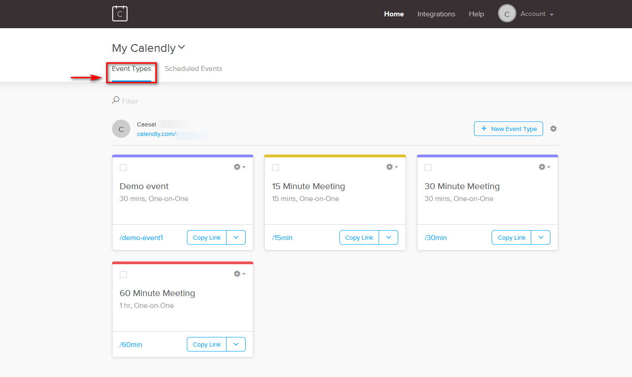The width and height of the screenshot is (632, 377).
Task: Open the Account dropdown menu
Action: tap(537, 14)
